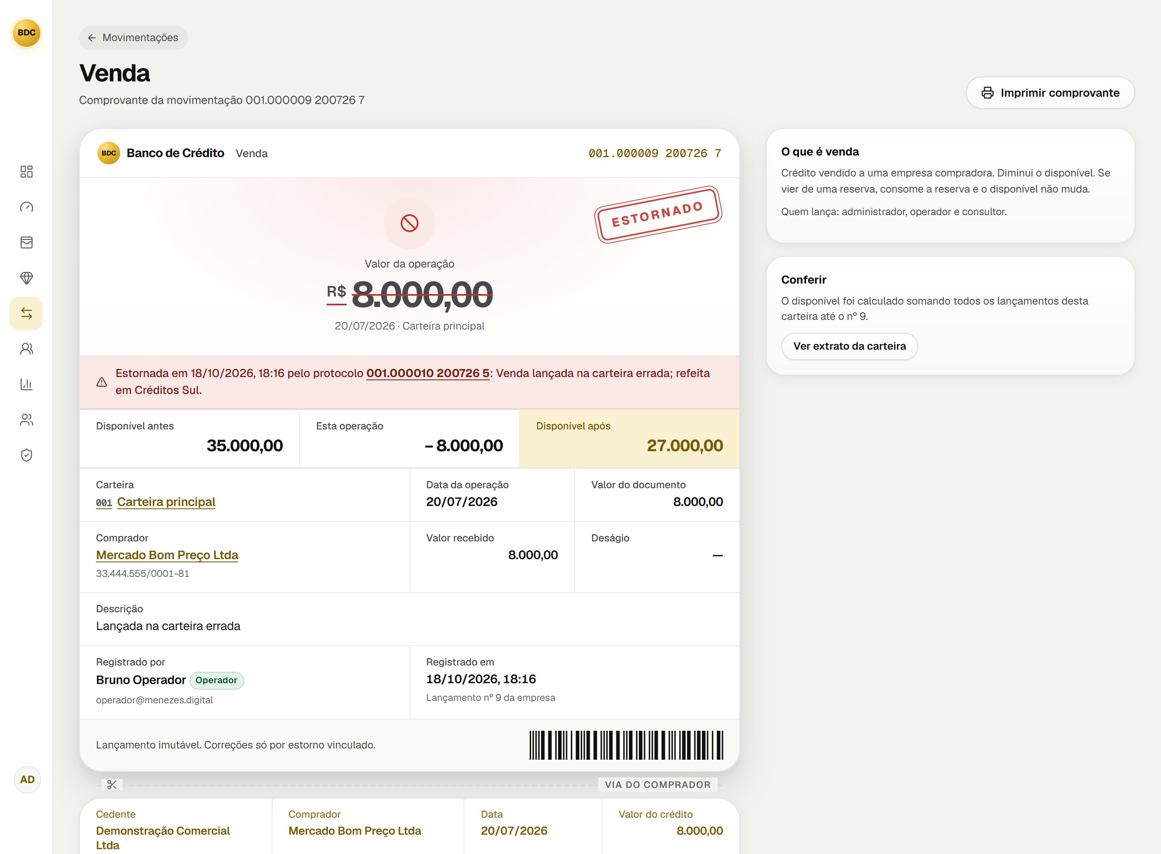
Task: Click the Bruno Operador name
Action: coord(141,680)
